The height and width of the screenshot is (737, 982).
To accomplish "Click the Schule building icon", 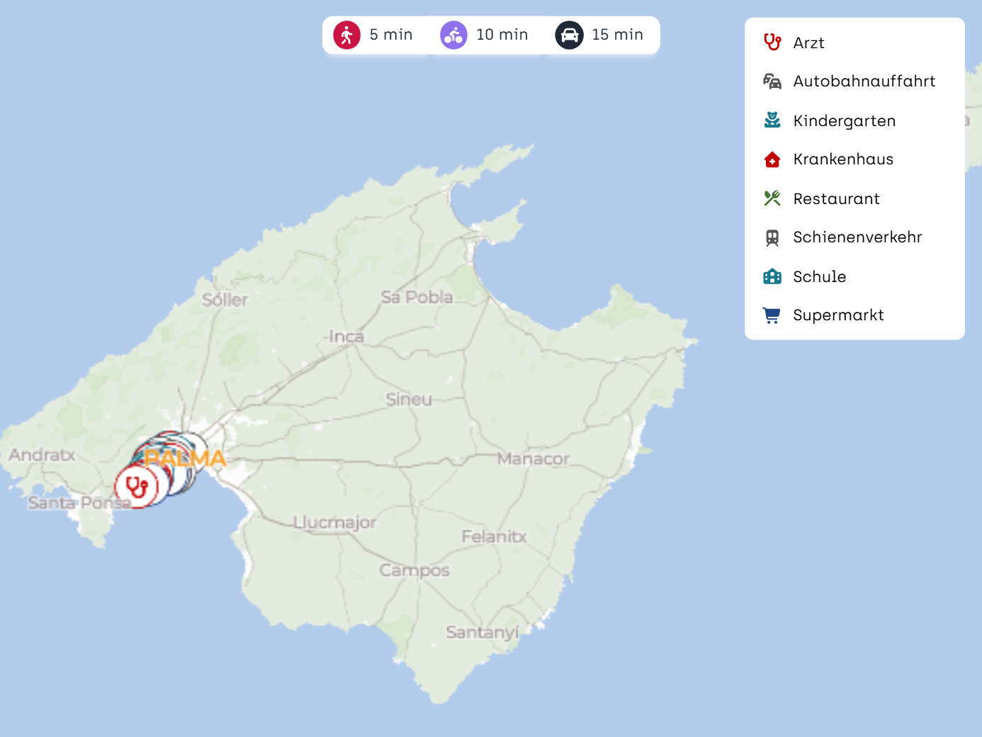I will 772,276.
